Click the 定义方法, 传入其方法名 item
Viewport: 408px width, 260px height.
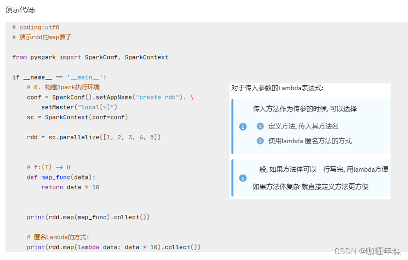[x=303, y=126]
